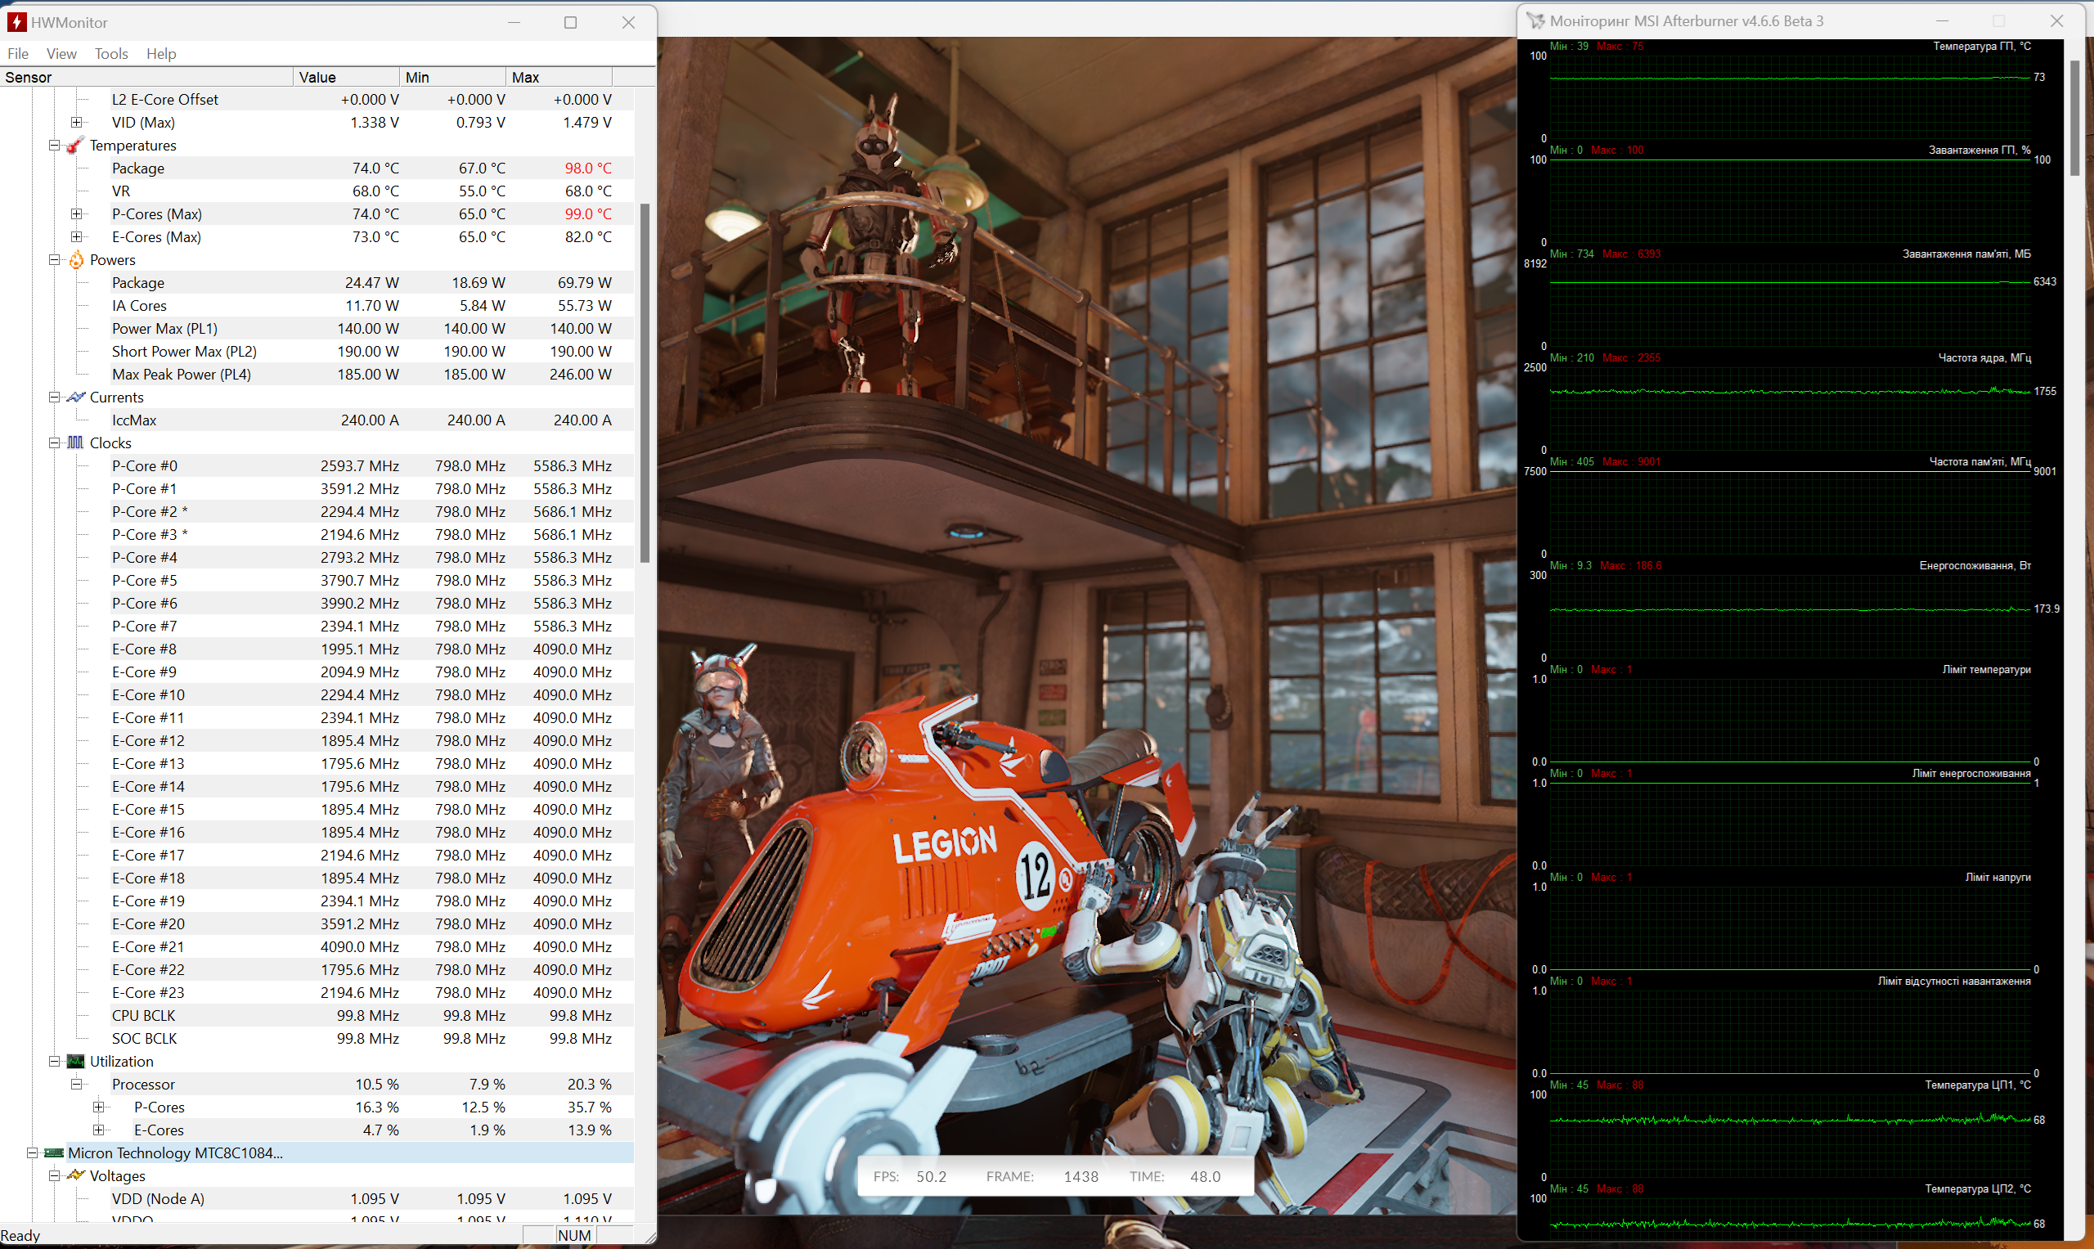Expand the P-Cores utilization entry

(98, 1107)
